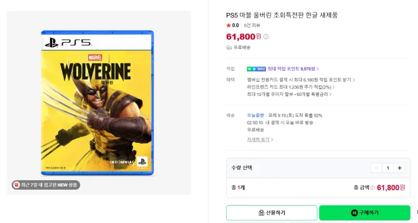Viewport: 418px width, 223px height.
Task: Expand 최대 적립 포인트 chevron
Action: pyautogui.click(x=318, y=69)
